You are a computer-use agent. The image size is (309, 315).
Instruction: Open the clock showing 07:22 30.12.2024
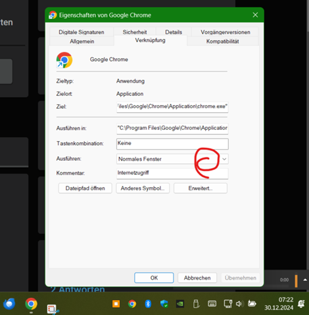(x=279, y=304)
